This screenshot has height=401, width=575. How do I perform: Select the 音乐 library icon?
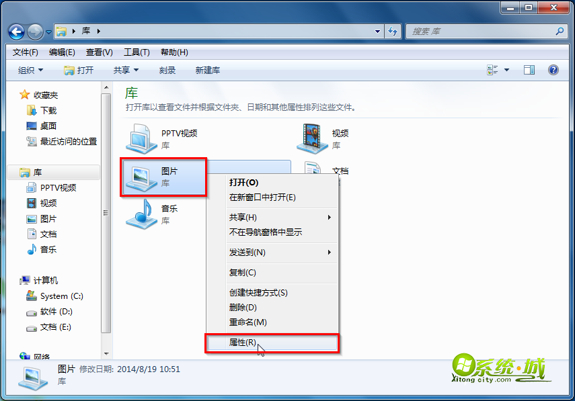141,214
